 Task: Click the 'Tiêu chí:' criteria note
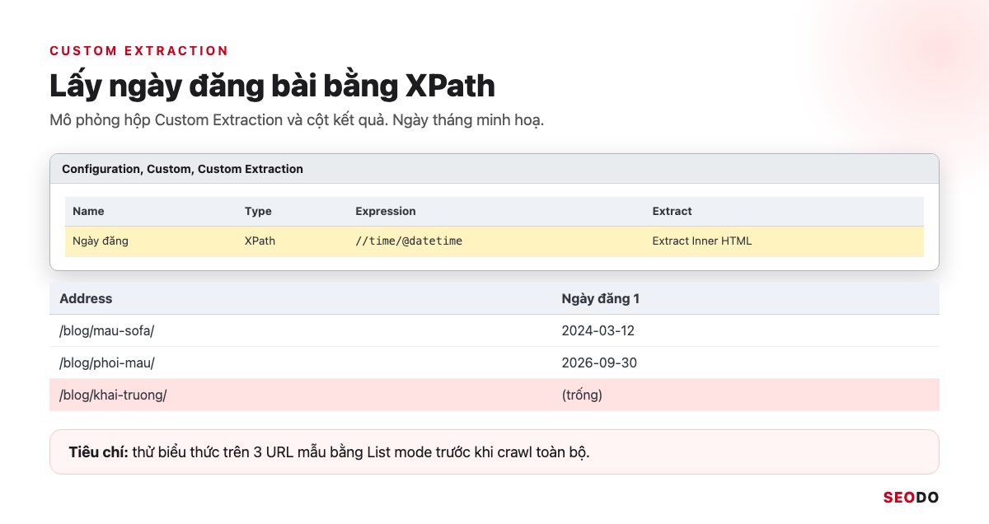click(494, 451)
